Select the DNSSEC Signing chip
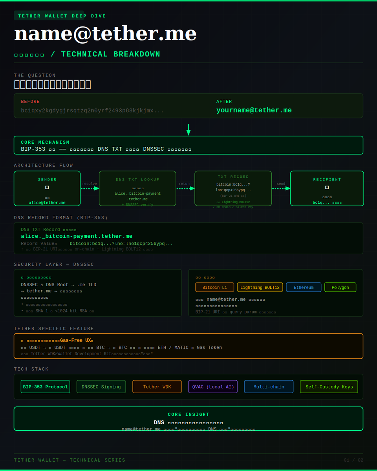This screenshot has width=377, height=471. tap(101, 387)
